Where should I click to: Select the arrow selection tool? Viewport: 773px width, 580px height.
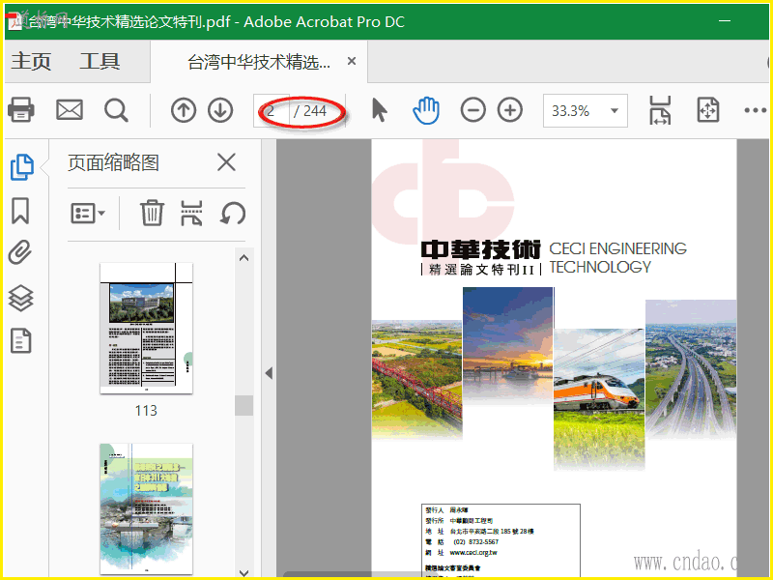(x=379, y=110)
